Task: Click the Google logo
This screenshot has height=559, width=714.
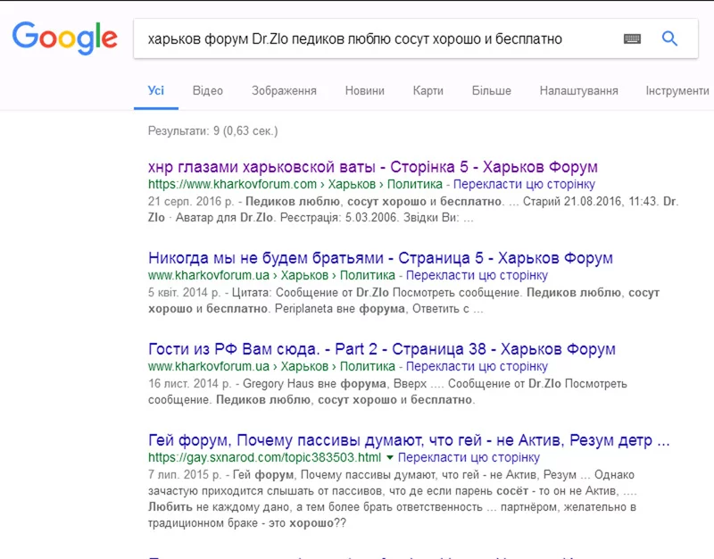Action: (x=64, y=38)
